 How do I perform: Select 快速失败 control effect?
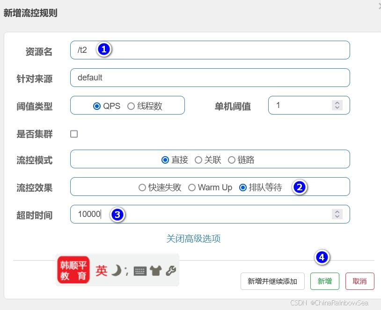click(142, 187)
